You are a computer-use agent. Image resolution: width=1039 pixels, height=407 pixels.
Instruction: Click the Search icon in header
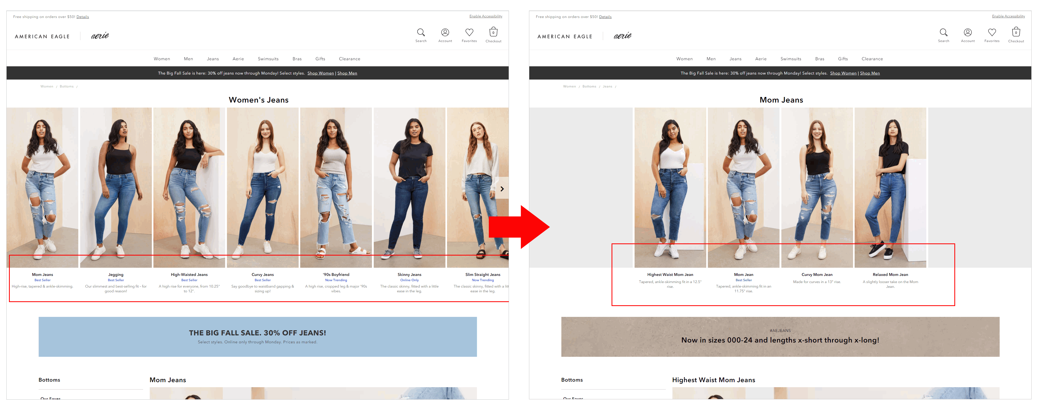pos(421,33)
